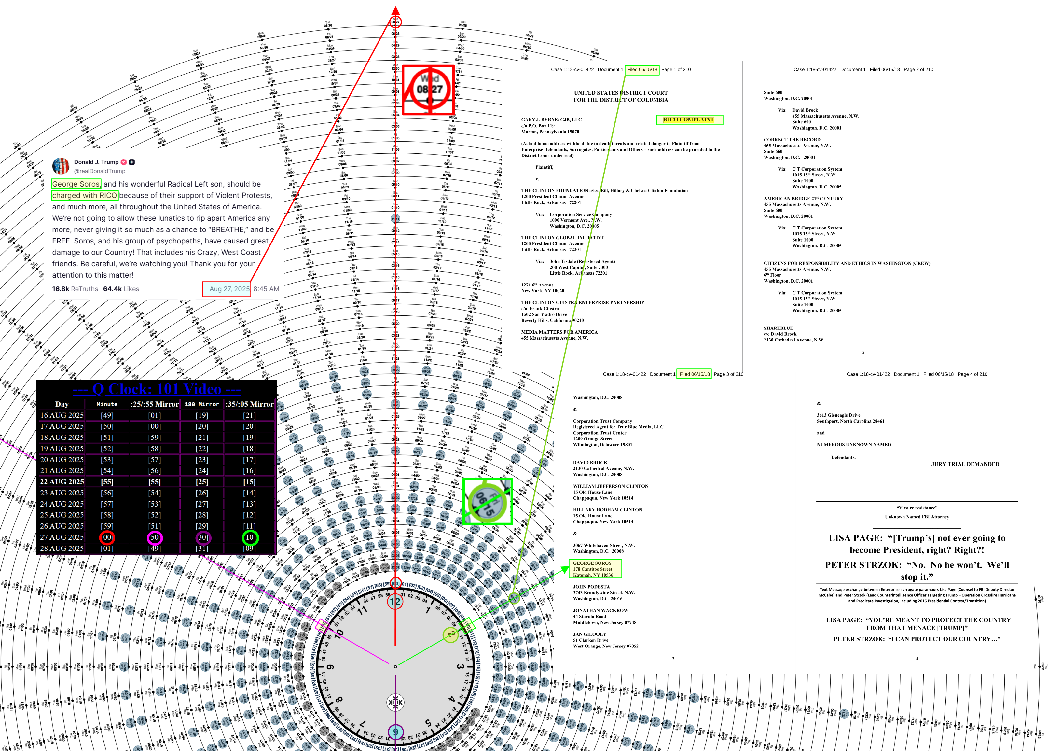Open the 'Q Clock: 101 Video' link
This screenshot has width=1062, height=751.
tap(156, 389)
